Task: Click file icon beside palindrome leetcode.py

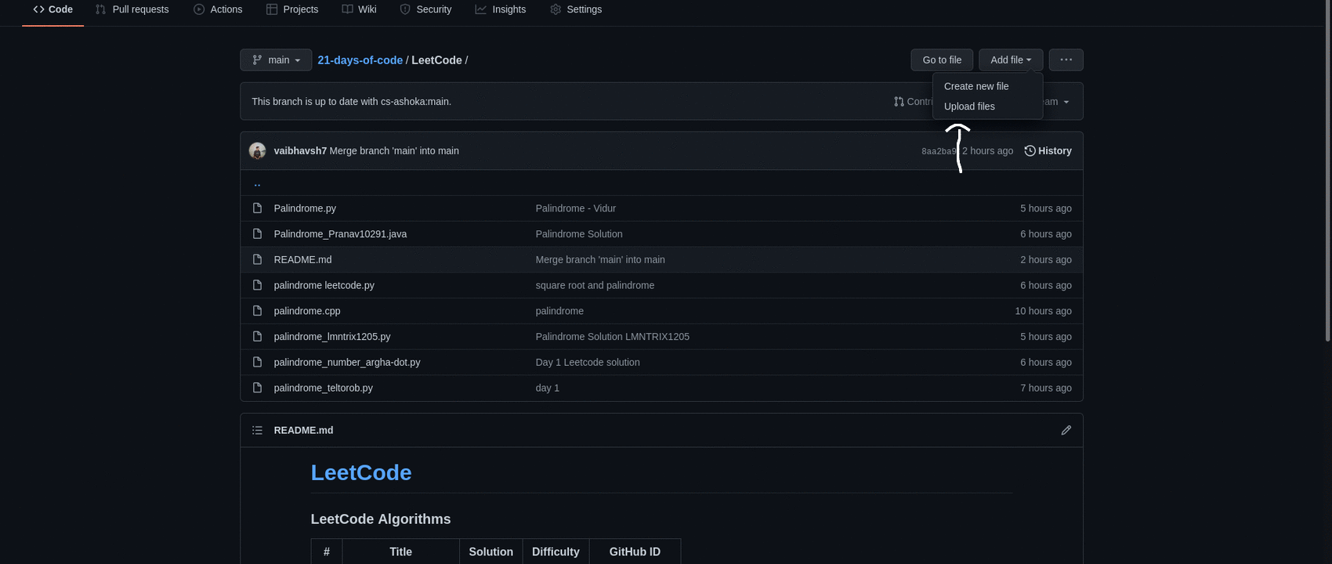Action: (x=257, y=285)
